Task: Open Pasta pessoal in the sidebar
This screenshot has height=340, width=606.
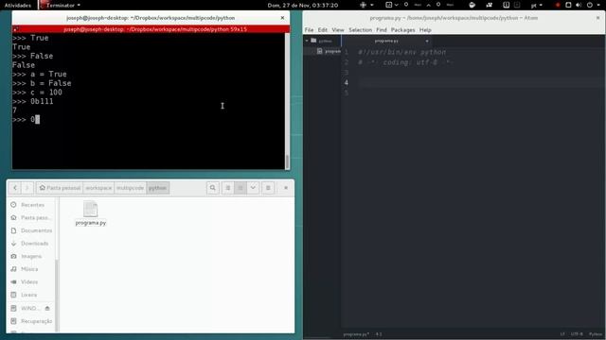Action: [31, 217]
